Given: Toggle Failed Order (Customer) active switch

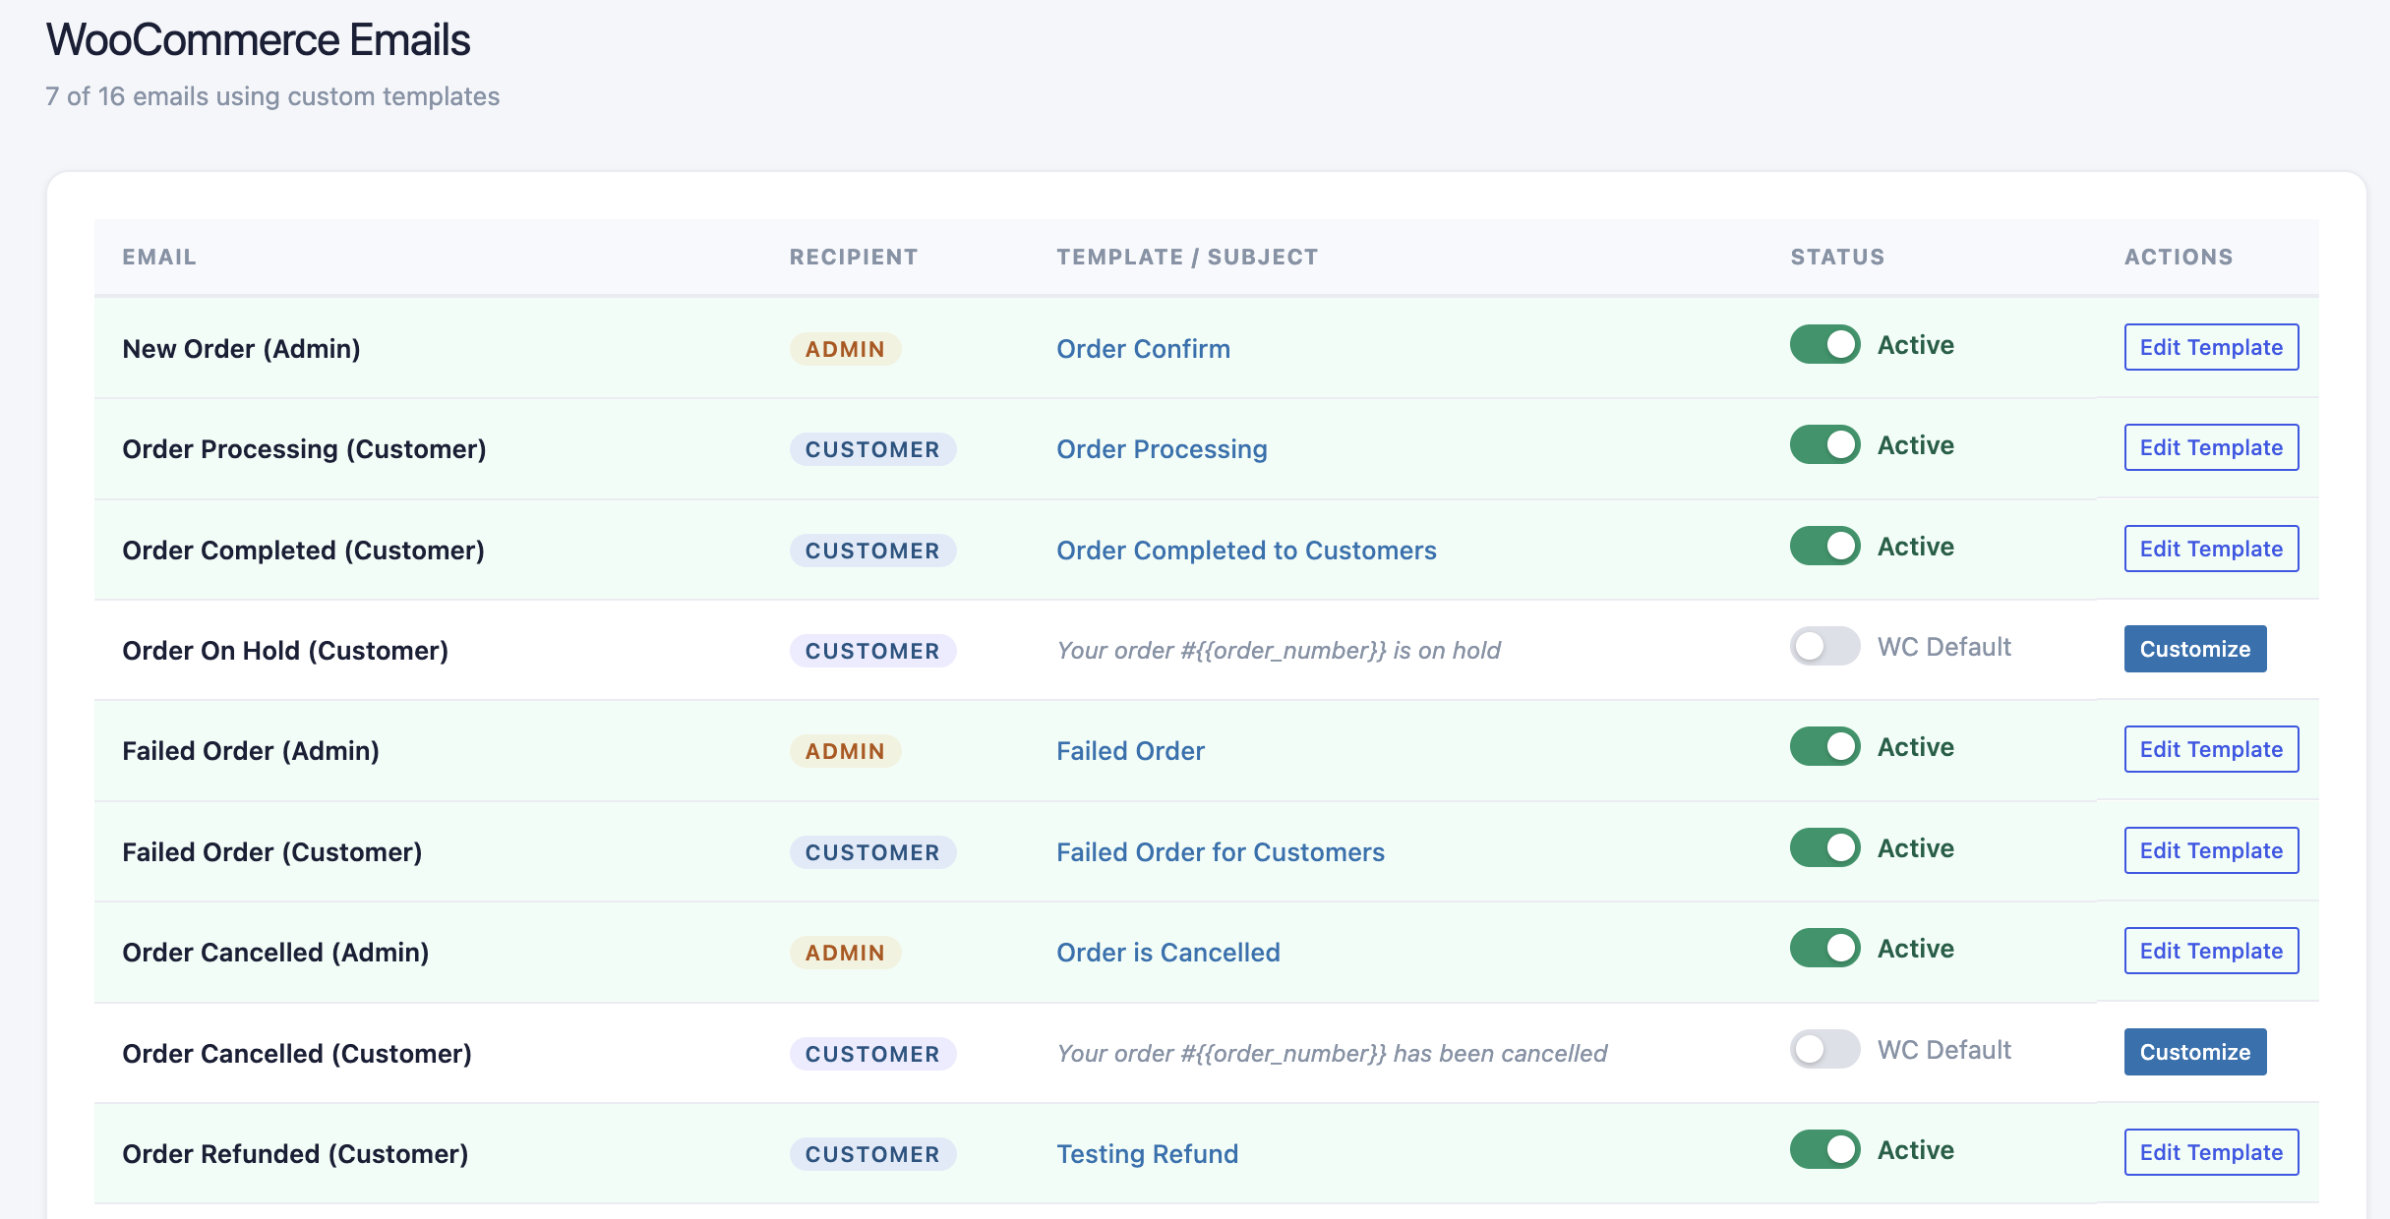Looking at the screenshot, I should click(x=1824, y=848).
